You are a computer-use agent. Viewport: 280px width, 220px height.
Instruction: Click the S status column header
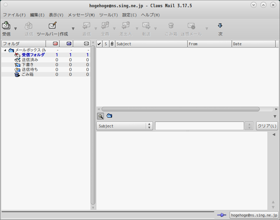click(x=106, y=44)
